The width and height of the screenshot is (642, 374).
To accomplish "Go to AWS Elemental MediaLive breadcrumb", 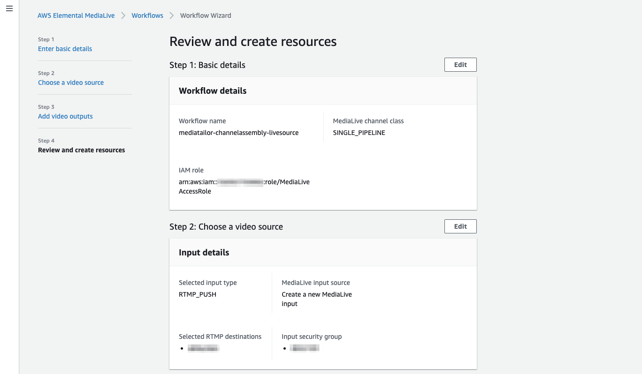I will (x=76, y=15).
